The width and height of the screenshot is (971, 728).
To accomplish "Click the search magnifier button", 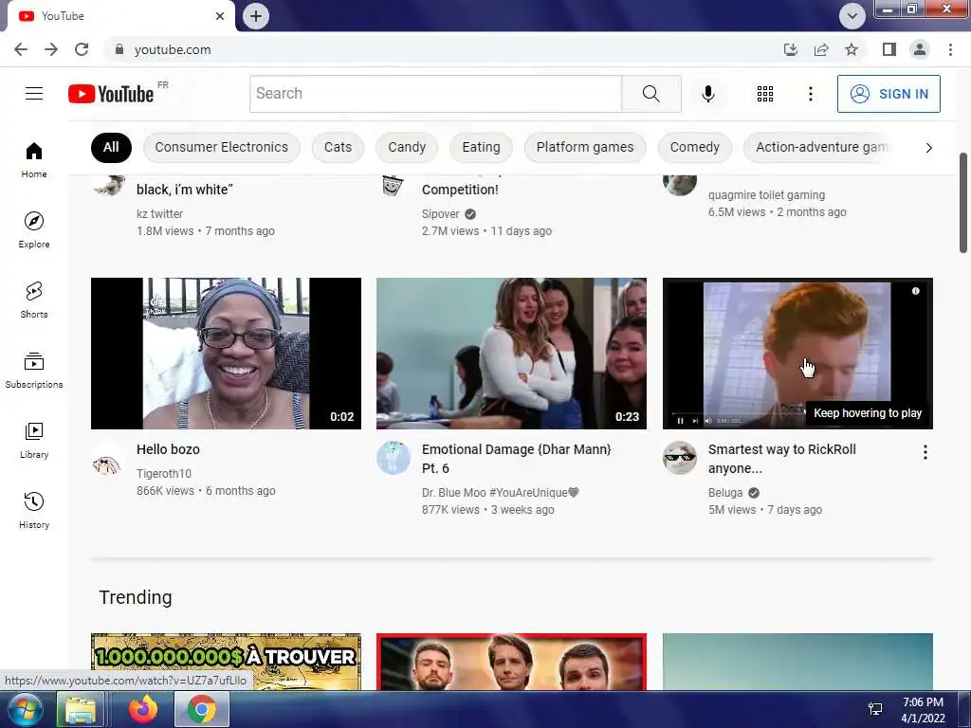I will [650, 94].
